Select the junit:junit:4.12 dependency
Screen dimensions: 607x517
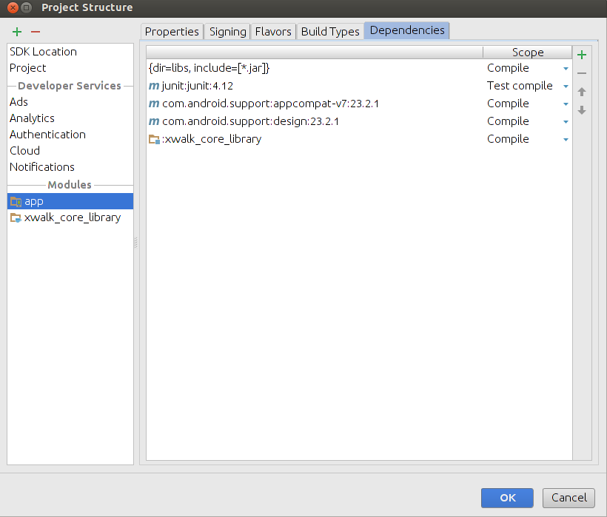[x=198, y=86]
